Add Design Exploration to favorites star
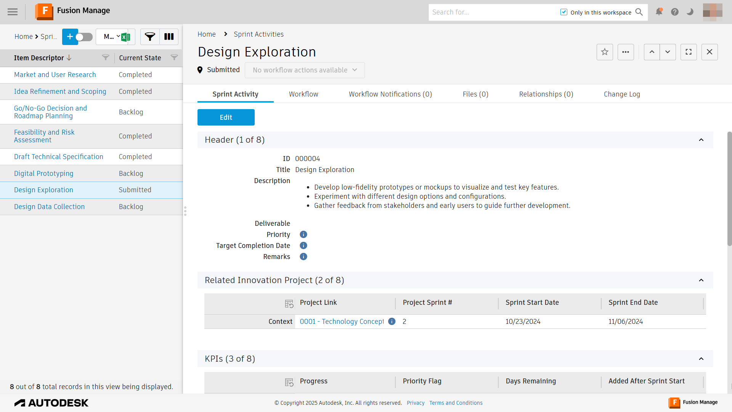The width and height of the screenshot is (732, 412). (x=605, y=52)
